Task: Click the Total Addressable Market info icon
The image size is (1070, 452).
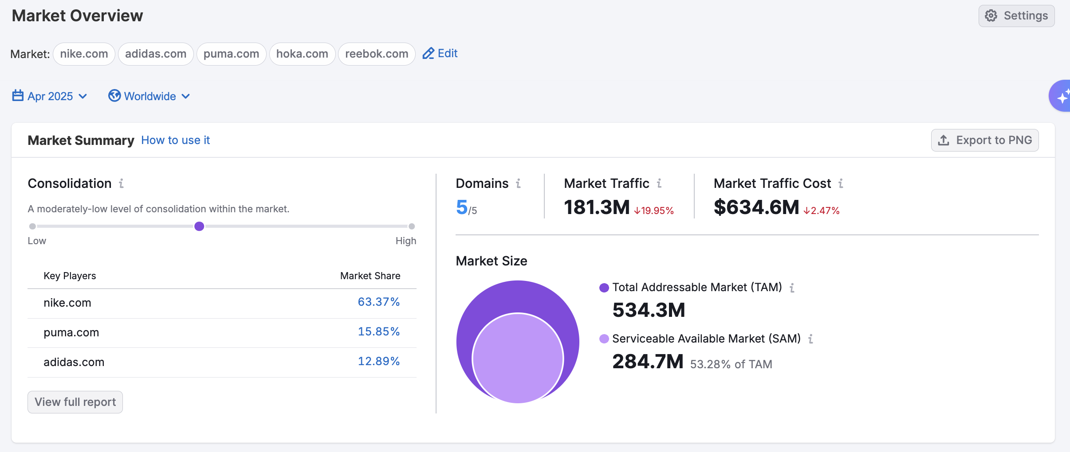Action: point(792,288)
